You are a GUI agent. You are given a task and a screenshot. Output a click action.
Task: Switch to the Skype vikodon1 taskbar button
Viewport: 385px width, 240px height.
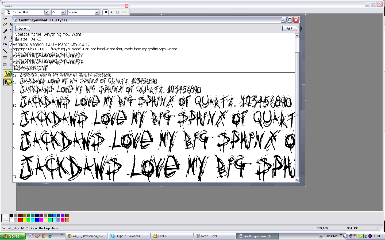[x=129, y=236]
